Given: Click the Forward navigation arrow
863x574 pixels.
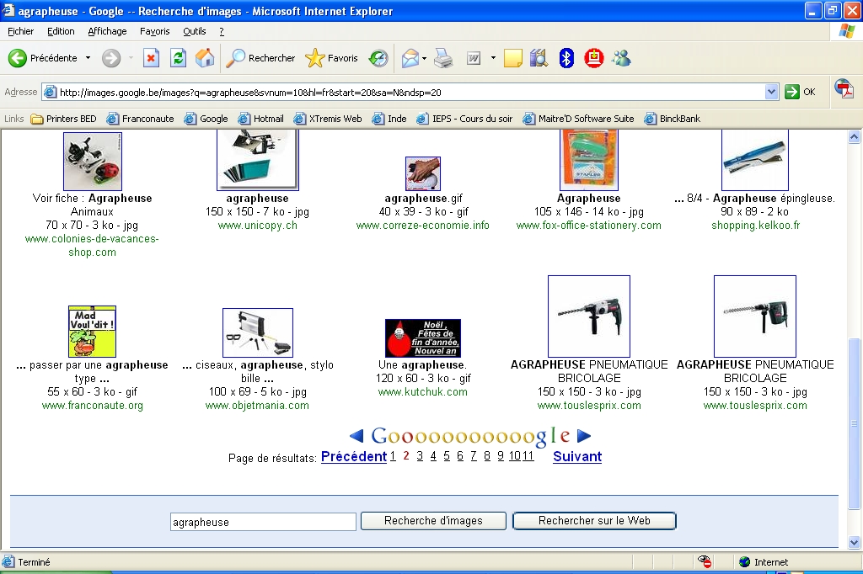Looking at the screenshot, I should pyautogui.click(x=111, y=58).
